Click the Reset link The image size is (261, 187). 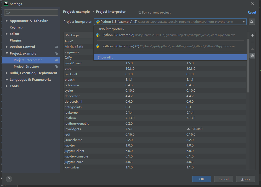pos(252,13)
